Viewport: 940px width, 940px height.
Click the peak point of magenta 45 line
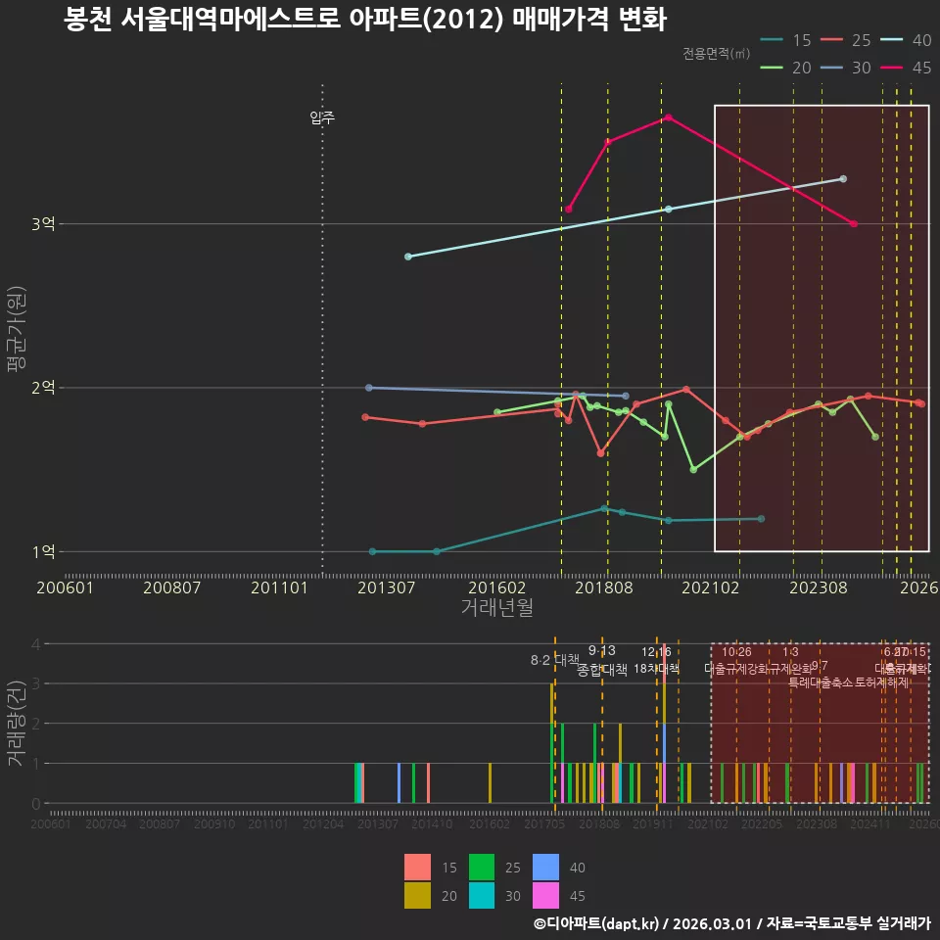669,117
